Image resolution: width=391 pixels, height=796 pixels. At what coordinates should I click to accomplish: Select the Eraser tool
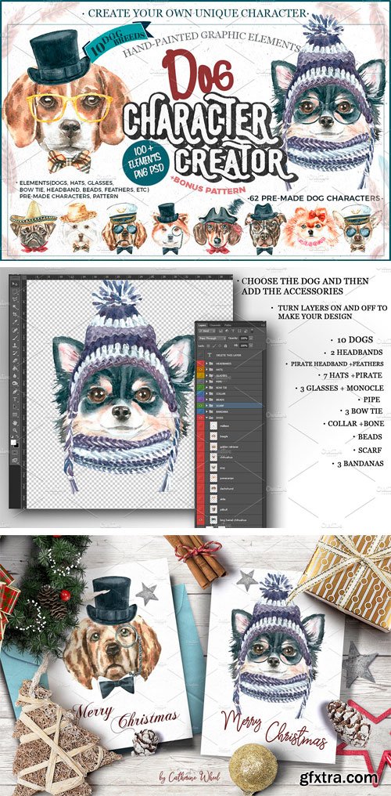coord(15,361)
